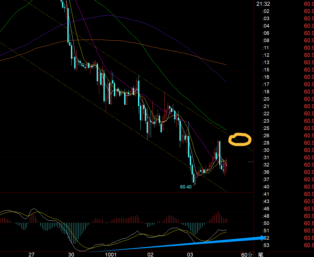Screen dimensions: 314x257
Task: Select the :26 tick row
Action: (x=284, y=135)
